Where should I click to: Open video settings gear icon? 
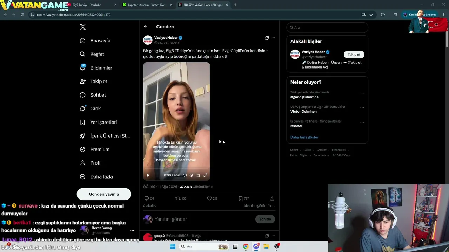[x=191, y=175]
